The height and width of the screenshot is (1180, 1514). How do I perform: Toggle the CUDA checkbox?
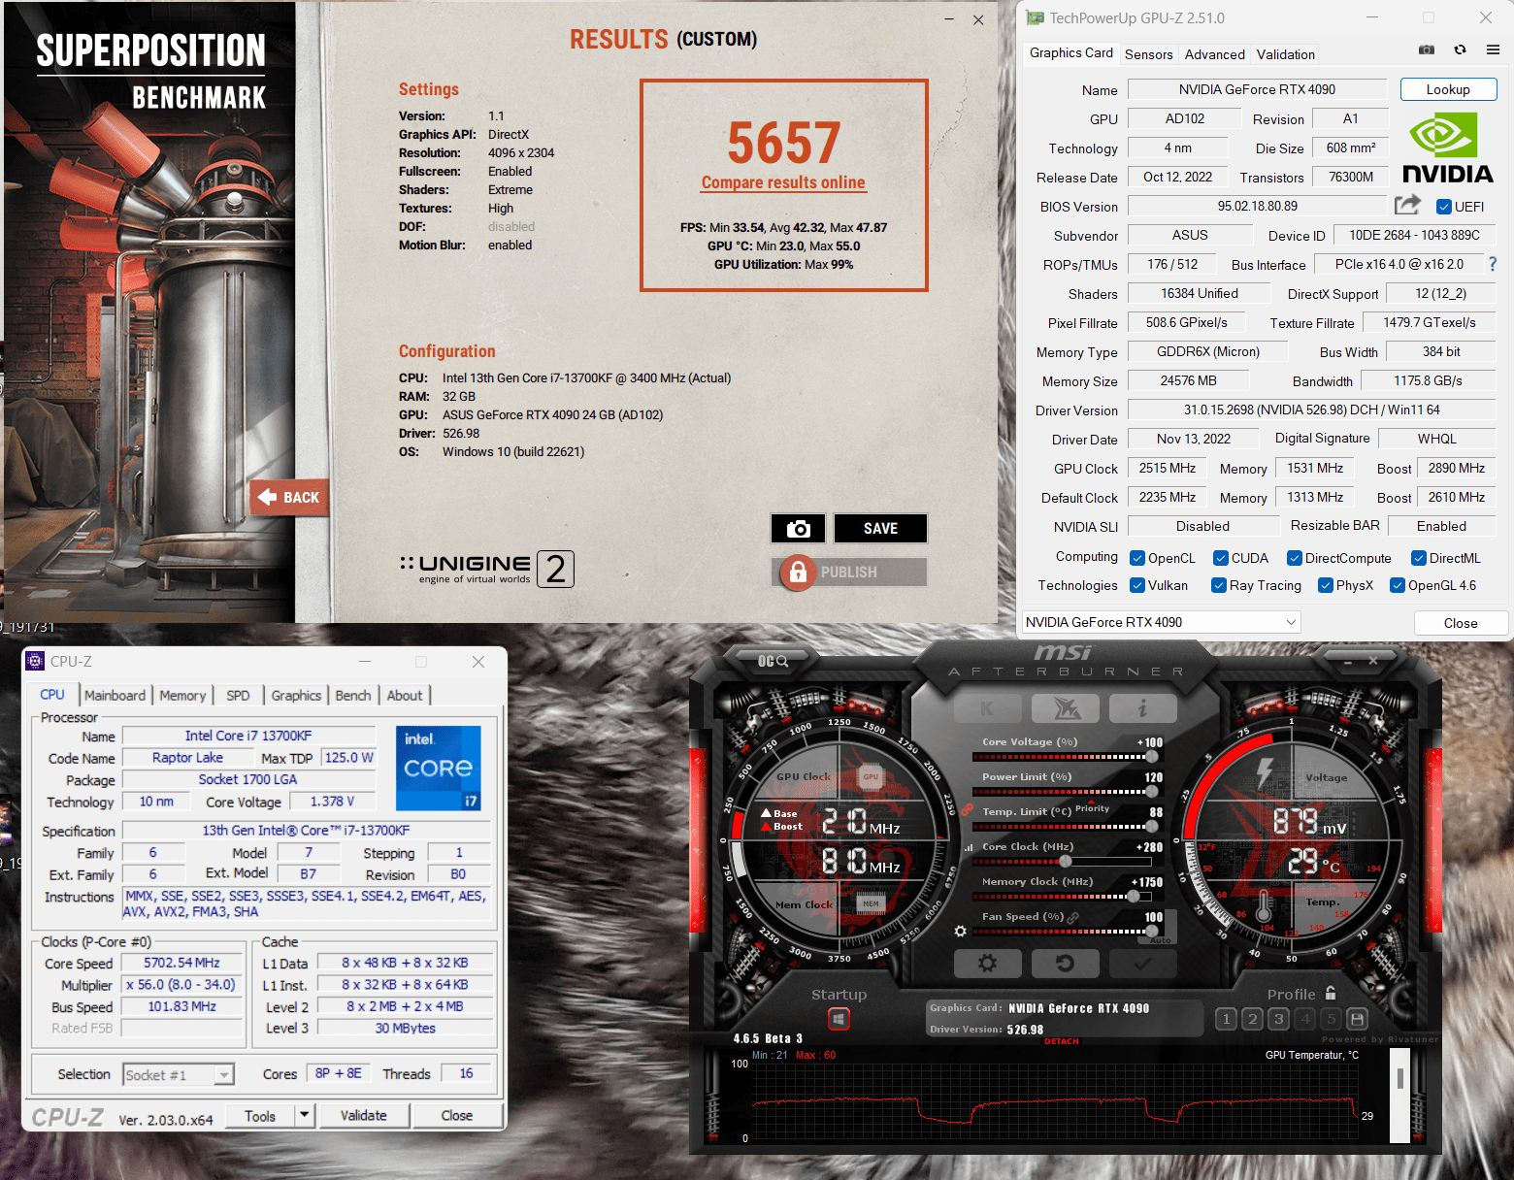tap(1221, 557)
